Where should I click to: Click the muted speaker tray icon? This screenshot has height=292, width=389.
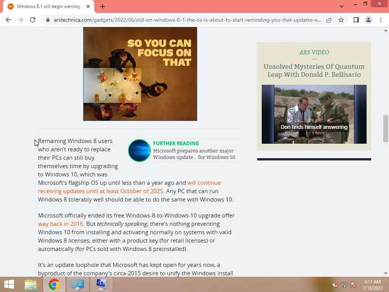[x=335, y=285]
